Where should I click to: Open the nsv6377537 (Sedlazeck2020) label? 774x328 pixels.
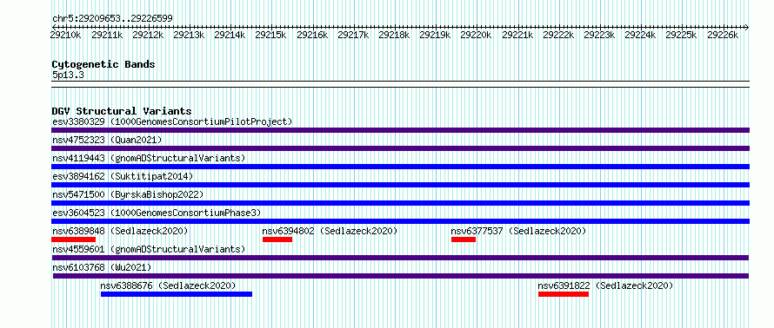(x=519, y=231)
